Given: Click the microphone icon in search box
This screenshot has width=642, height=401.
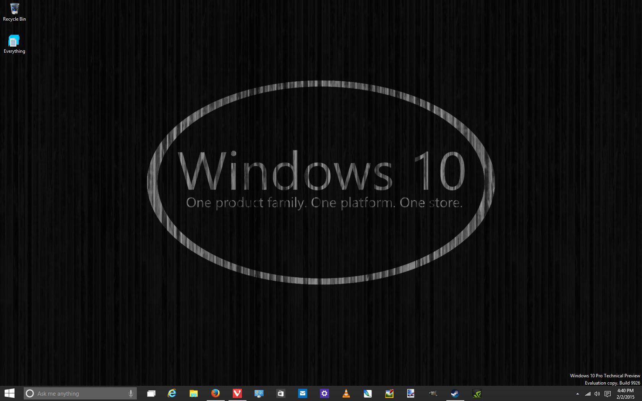Looking at the screenshot, I should [x=131, y=393].
